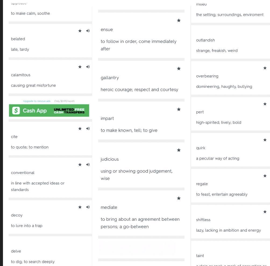Click the 'delve' card definition

pos(33,262)
